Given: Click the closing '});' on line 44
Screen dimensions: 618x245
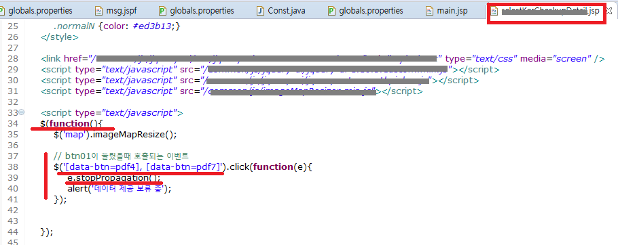Looking at the screenshot, I should coord(46,231).
